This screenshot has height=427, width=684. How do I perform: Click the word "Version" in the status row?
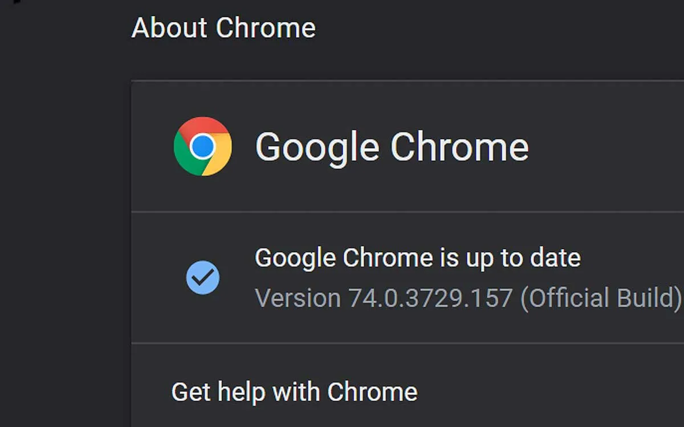[298, 298]
